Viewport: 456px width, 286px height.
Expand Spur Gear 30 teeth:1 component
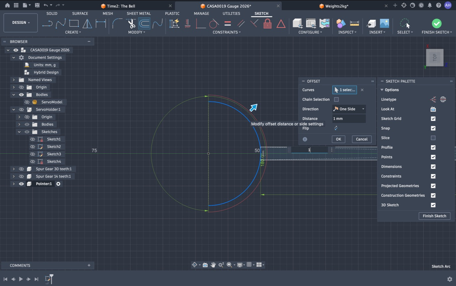click(x=14, y=169)
